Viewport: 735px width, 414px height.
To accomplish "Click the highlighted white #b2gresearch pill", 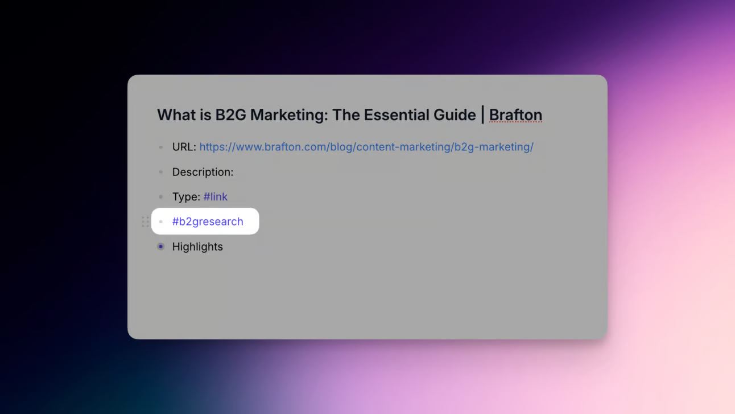I will tap(205, 222).
